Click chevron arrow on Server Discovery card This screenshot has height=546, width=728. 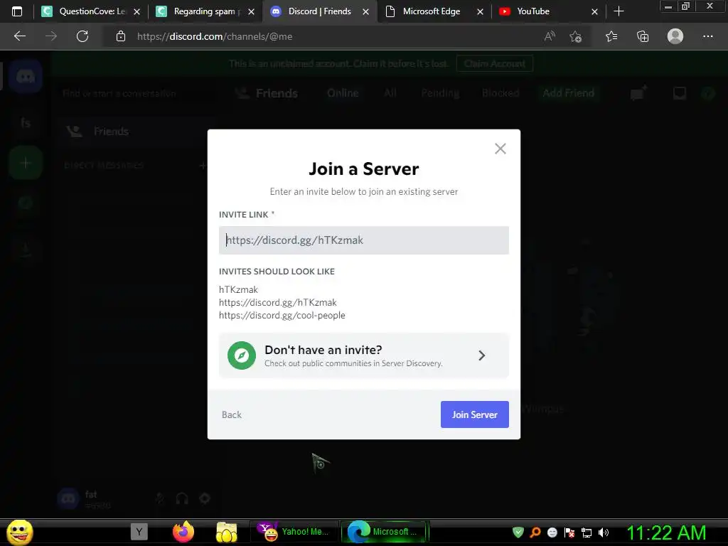pyautogui.click(x=481, y=355)
